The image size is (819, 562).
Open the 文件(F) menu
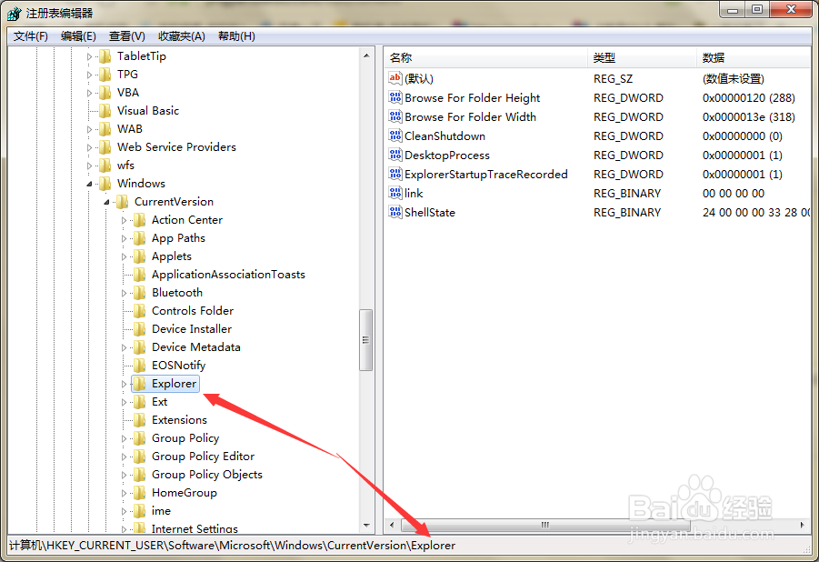pyautogui.click(x=30, y=36)
